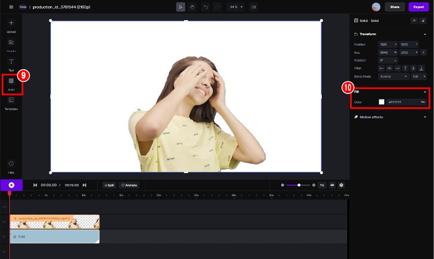
Task: Toggle Solid layer visibility
Action: pos(414,21)
